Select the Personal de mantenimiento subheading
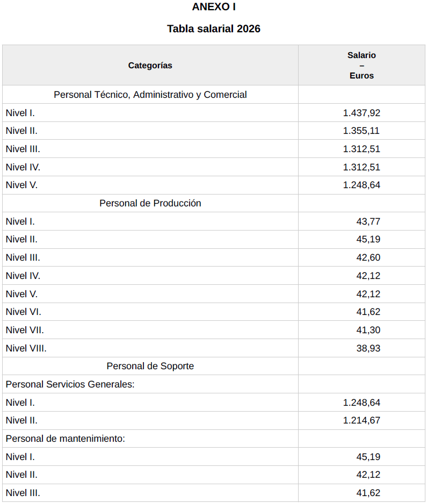Screen dimensions: 427x503 click(x=65, y=439)
